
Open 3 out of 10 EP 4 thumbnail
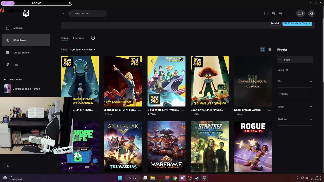click(x=80, y=81)
